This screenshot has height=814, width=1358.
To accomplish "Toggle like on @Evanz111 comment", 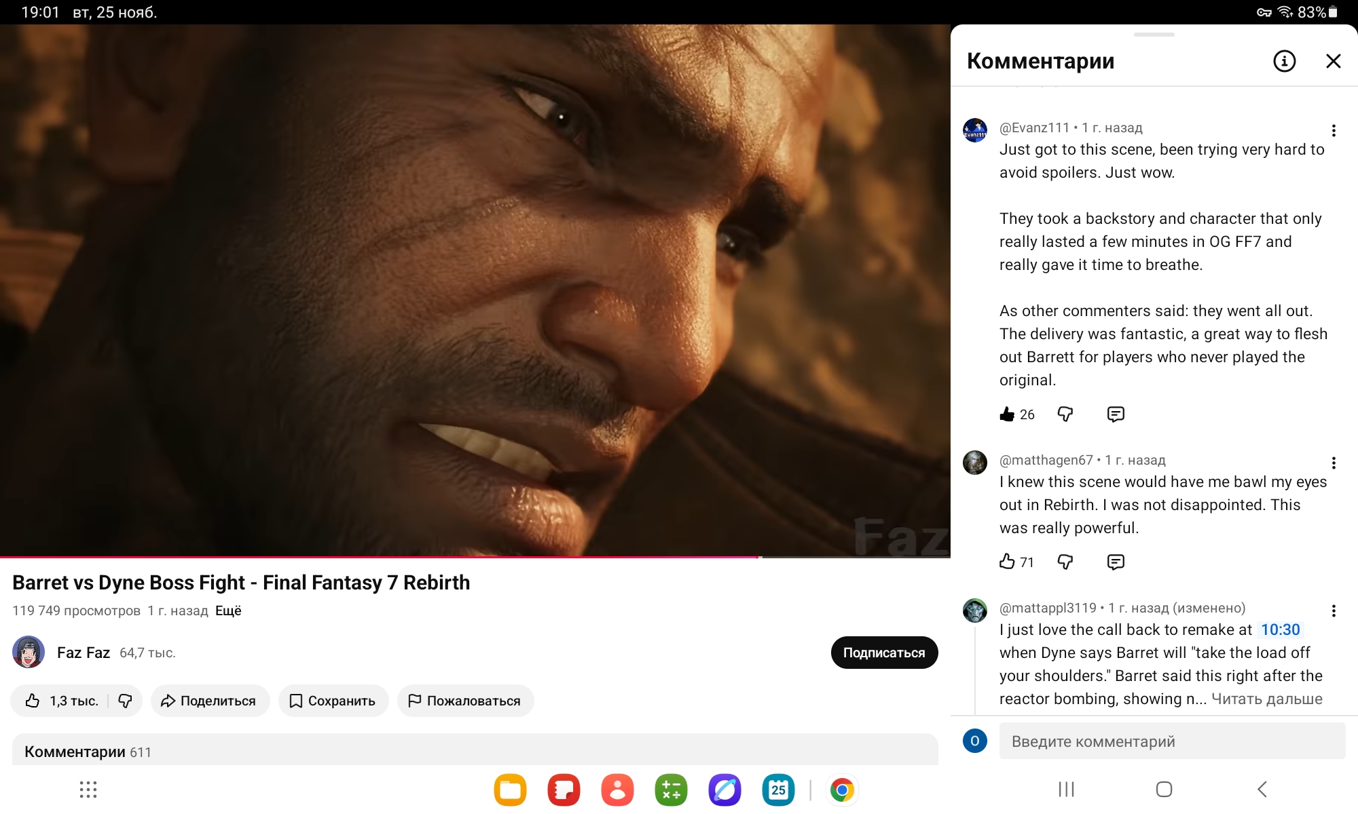I will click(x=1007, y=414).
